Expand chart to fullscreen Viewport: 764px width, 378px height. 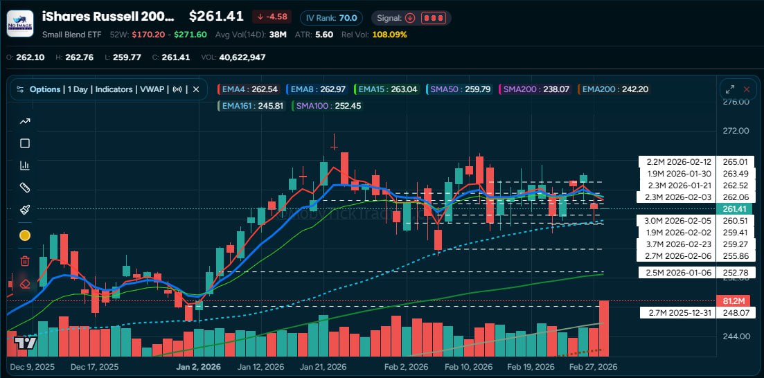[x=730, y=89]
